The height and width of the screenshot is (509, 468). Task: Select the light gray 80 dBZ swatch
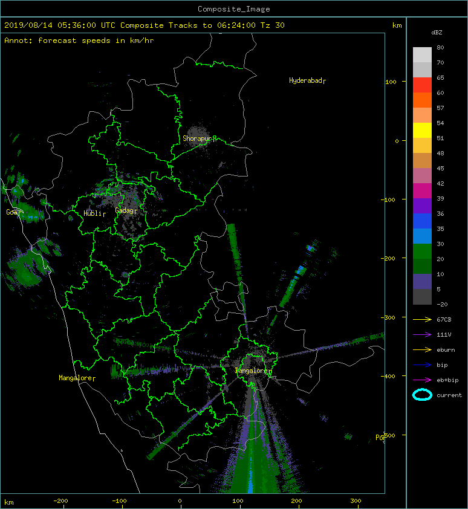click(x=422, y=54)
